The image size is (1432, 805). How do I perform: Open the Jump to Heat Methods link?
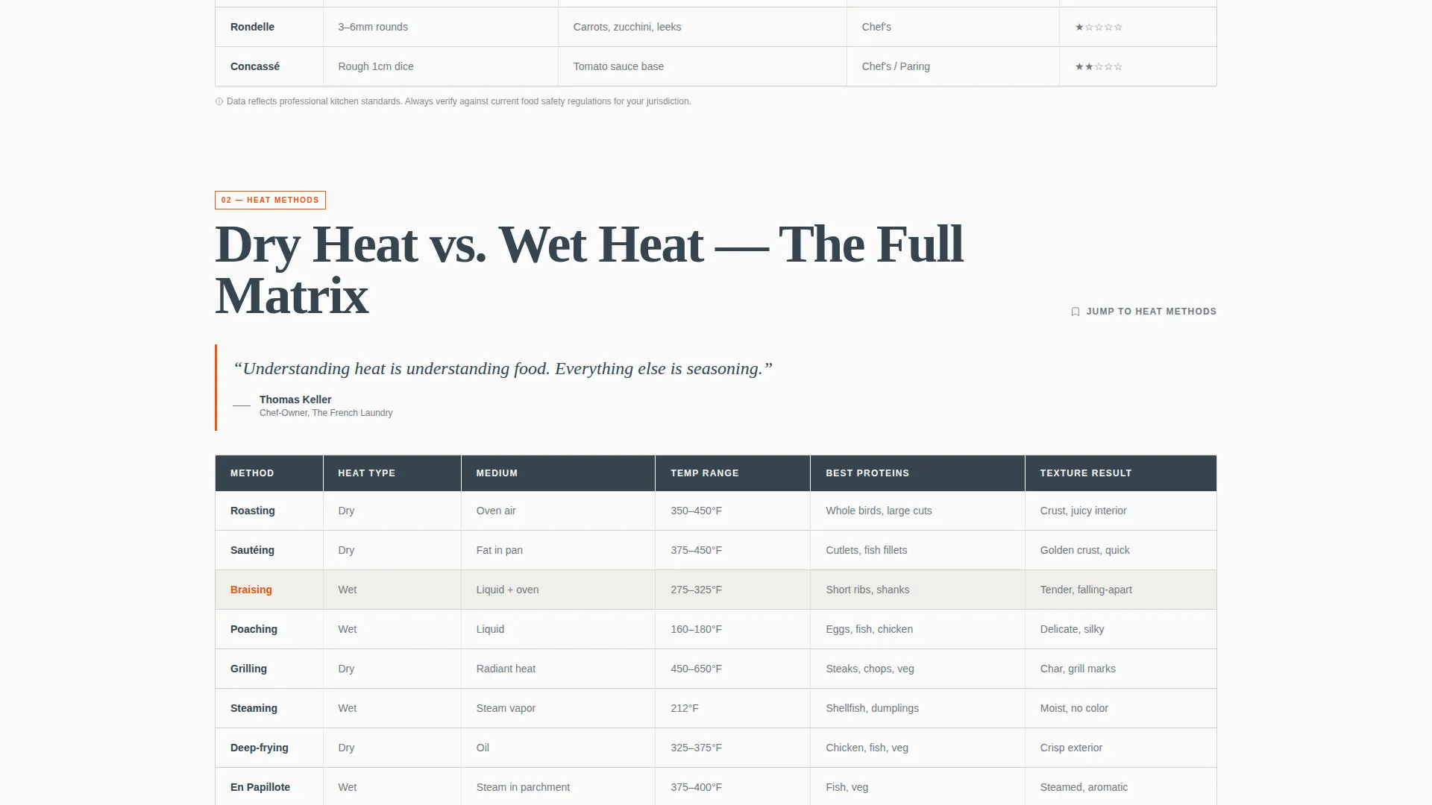(x=1144, y=312)
